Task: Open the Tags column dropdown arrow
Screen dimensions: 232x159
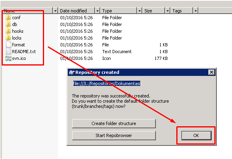Action: (196, 11)
